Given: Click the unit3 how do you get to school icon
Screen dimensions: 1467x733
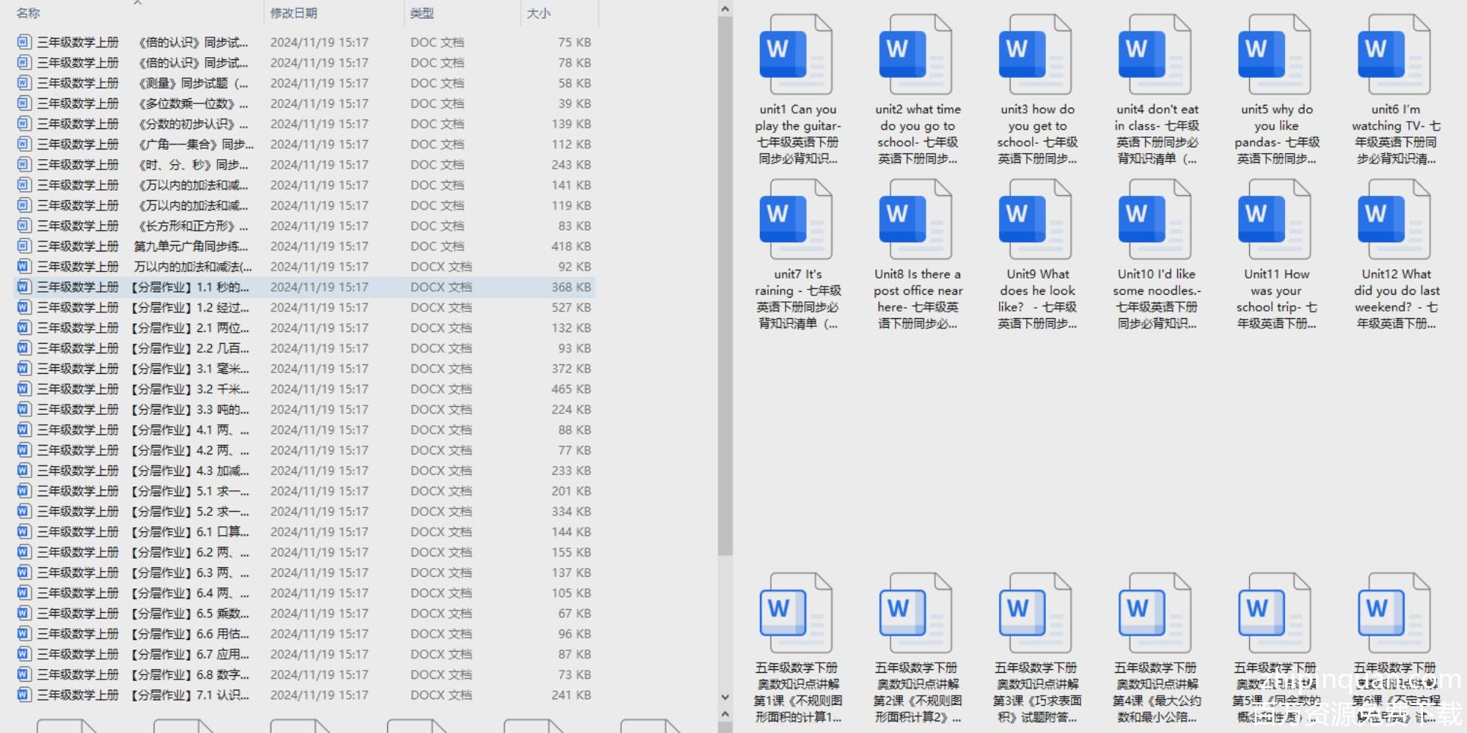Looking at the screenshot, I should [x=1035, y=55].
